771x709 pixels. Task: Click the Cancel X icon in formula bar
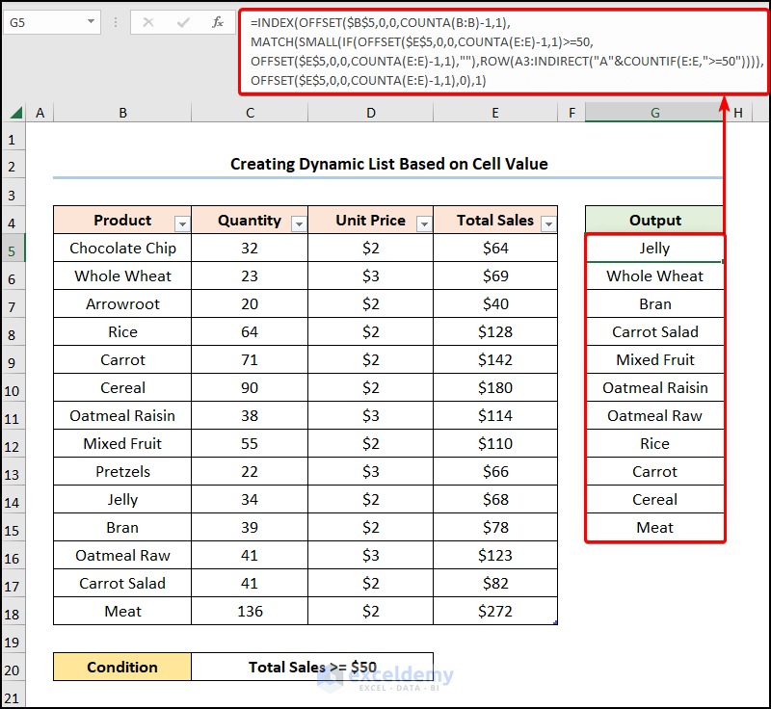click(148, 21)
